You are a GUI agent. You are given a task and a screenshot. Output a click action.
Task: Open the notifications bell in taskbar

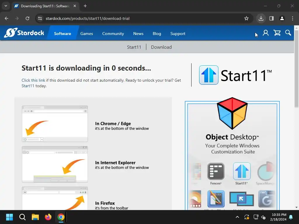coord(291,217)
